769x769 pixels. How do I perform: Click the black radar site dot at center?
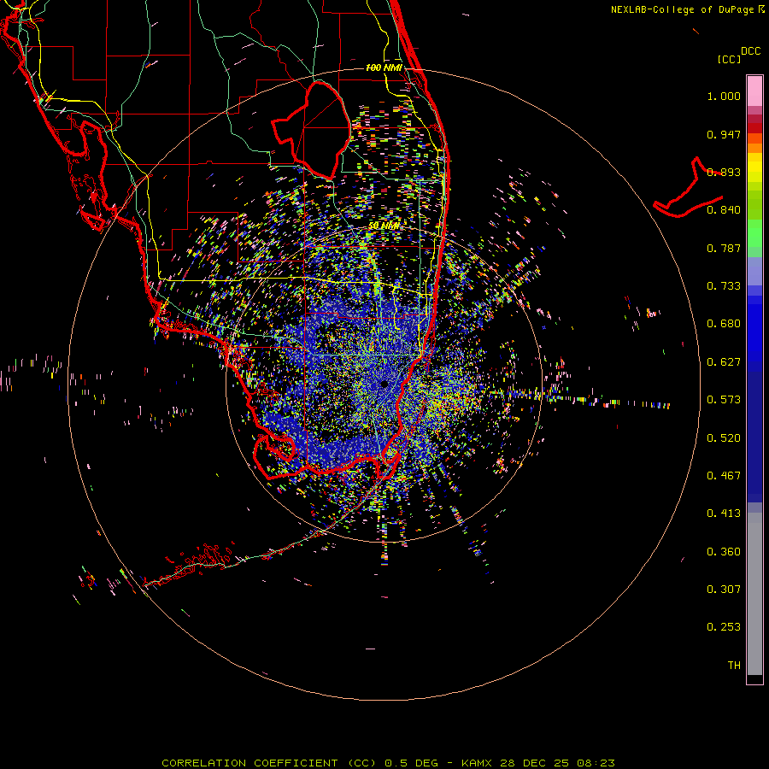tap(384, 384)
